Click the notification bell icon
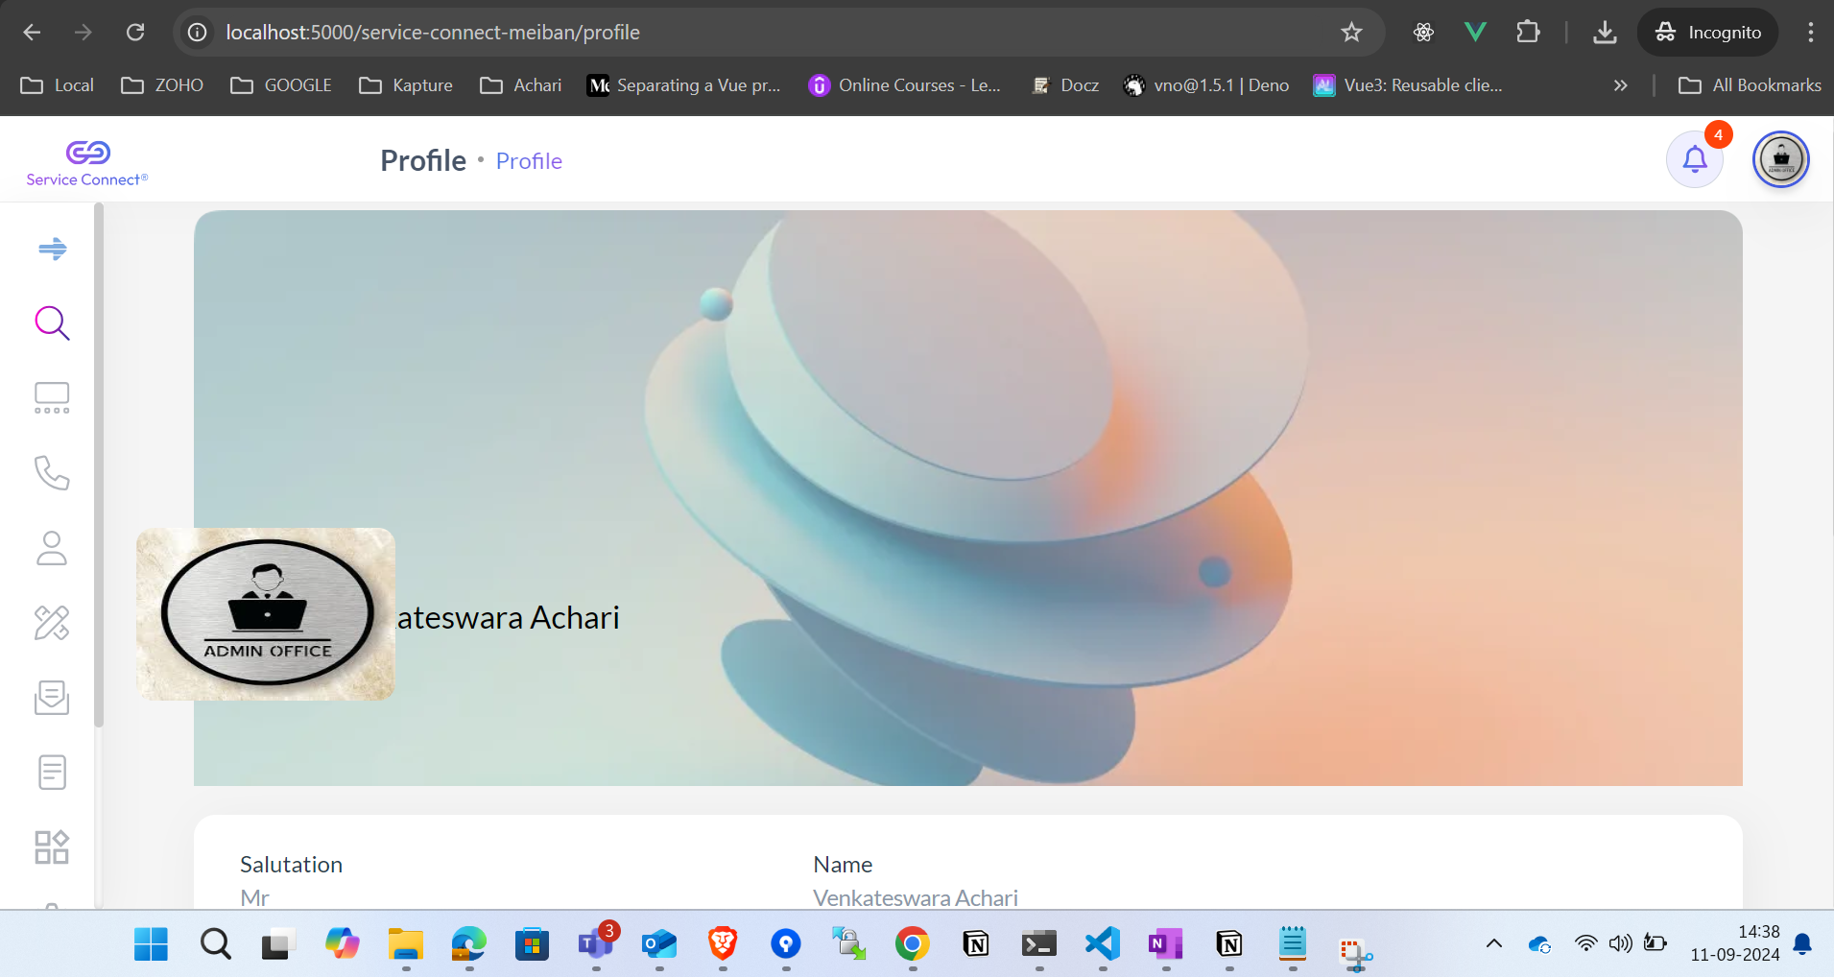Image resolution: width=1834 pixels, height=977 pixels. (1694, 159)
